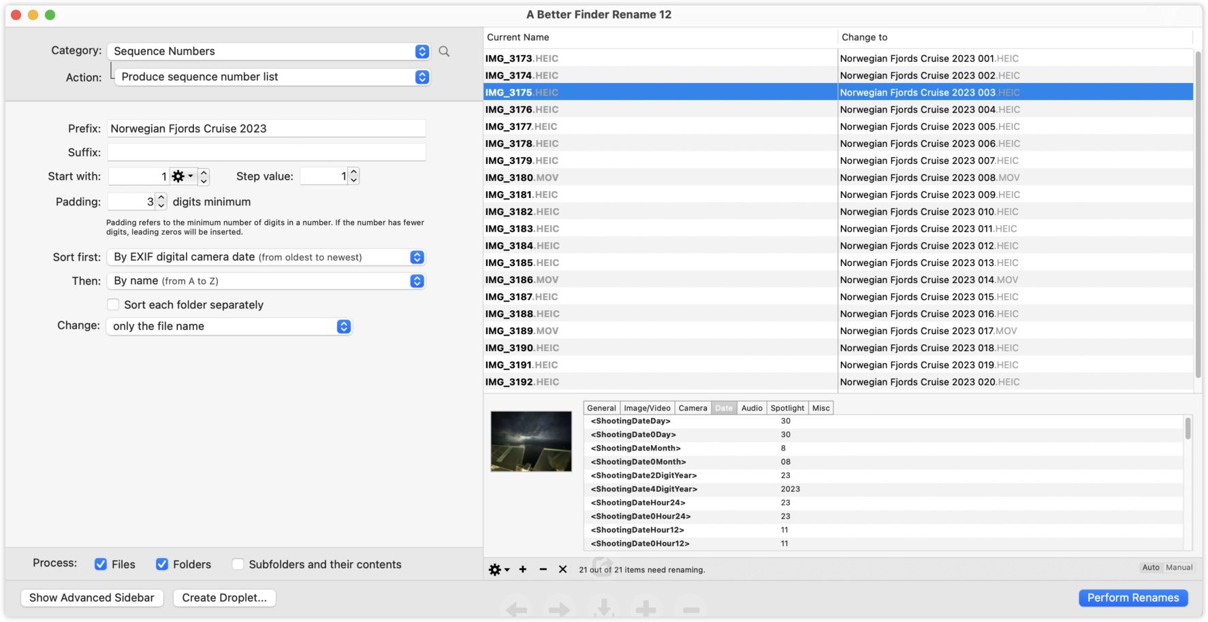Uncheck the Files checkbox

(x=101, y=564)
